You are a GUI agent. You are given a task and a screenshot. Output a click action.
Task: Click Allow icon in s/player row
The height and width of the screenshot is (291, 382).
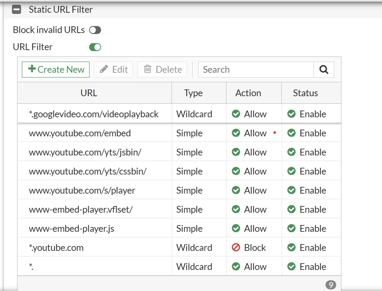coord(236,190)
